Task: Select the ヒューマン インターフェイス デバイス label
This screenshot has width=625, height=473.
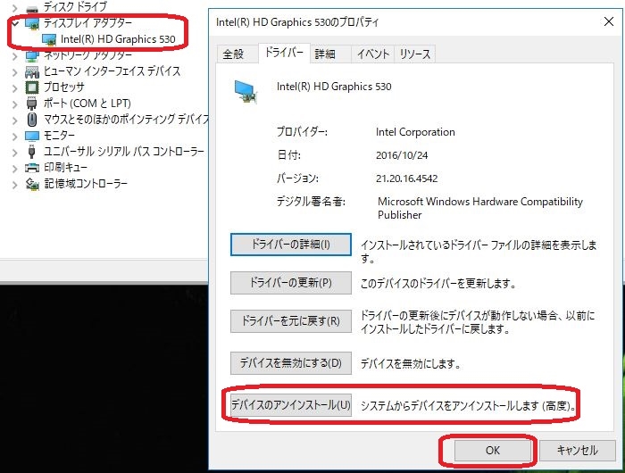Action: point(112,71)
